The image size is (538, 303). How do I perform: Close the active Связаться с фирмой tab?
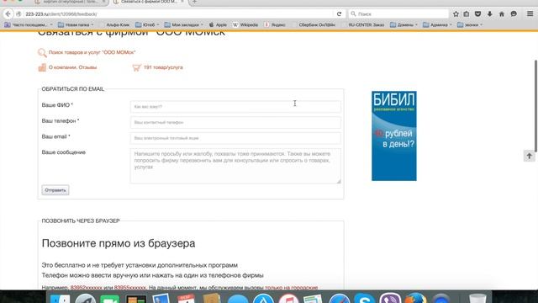click(182, 2)
